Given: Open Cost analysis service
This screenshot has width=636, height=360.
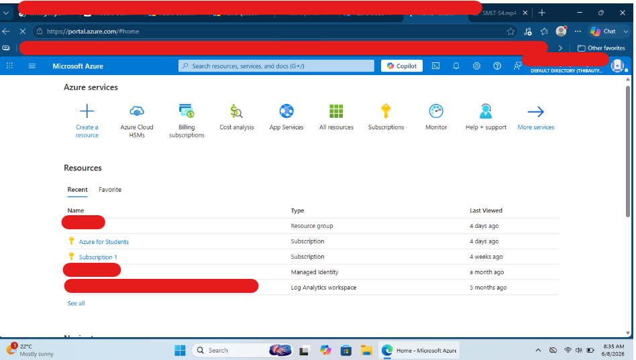Looking at the screenshot, I should 236,117.
